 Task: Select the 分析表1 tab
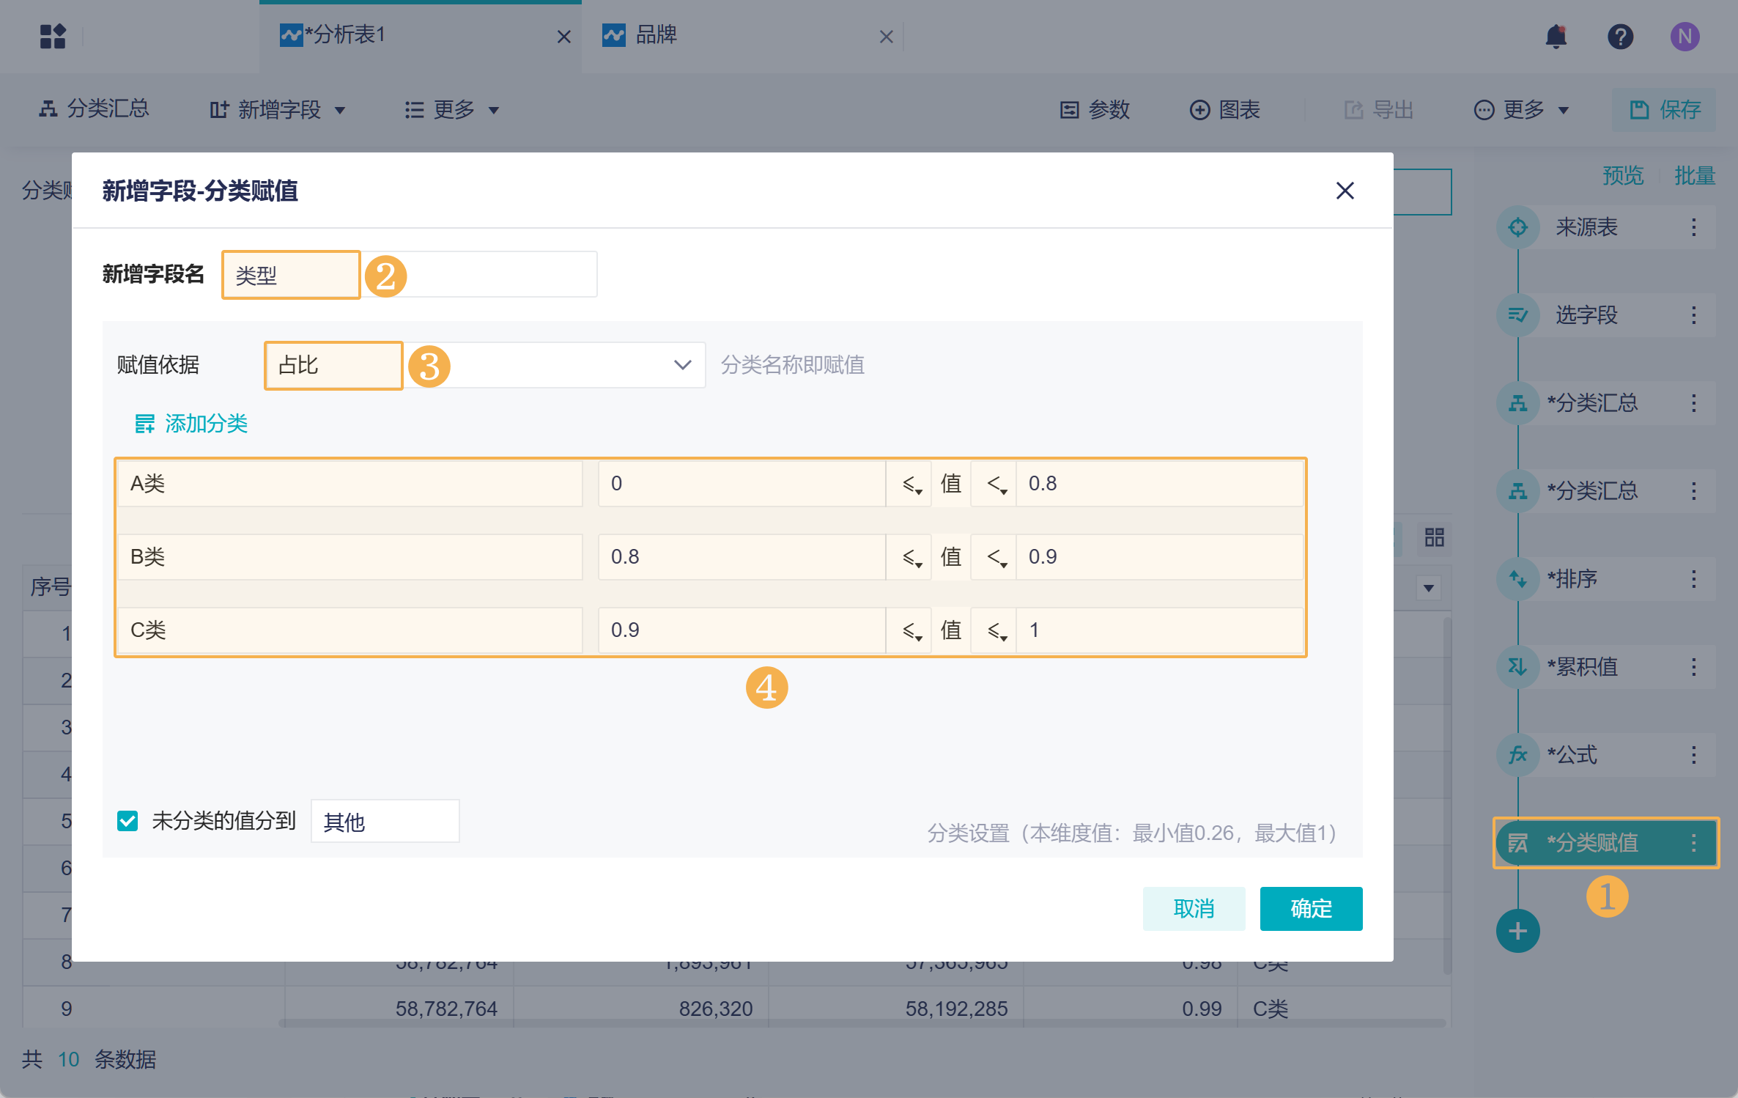pos(344,35)
